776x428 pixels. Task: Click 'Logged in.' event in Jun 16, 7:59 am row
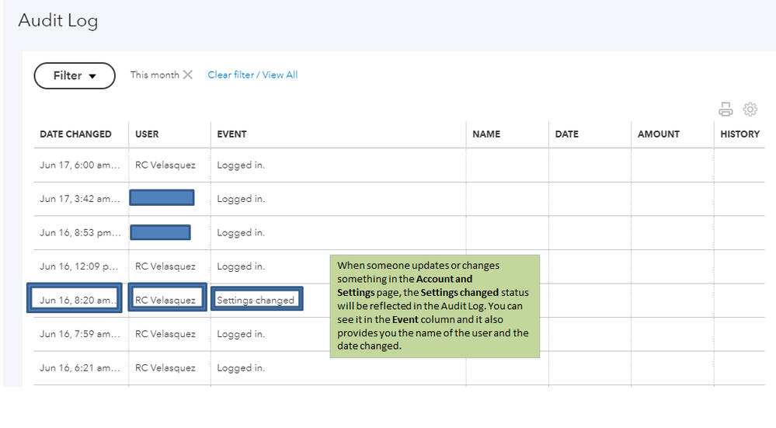point(241,334)
